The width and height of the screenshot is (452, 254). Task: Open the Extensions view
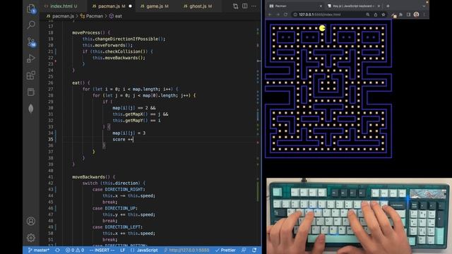tap(31, 75)
